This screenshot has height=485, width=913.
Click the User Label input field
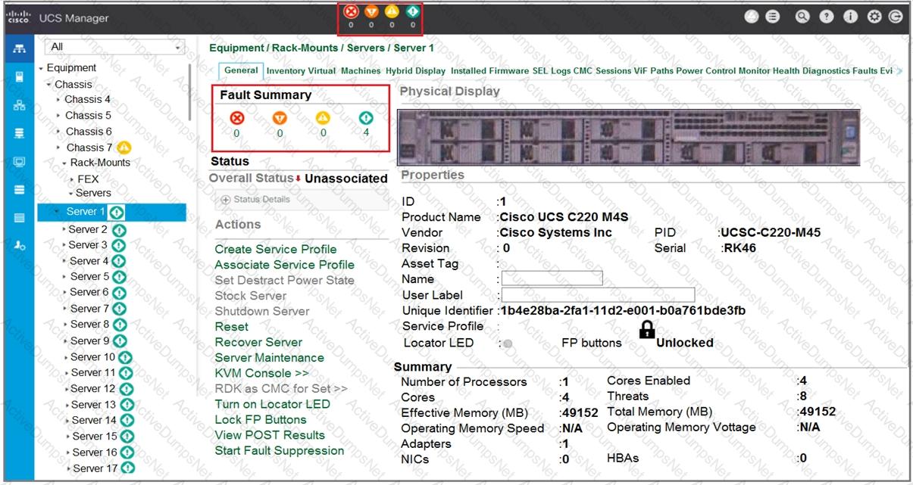599,294
